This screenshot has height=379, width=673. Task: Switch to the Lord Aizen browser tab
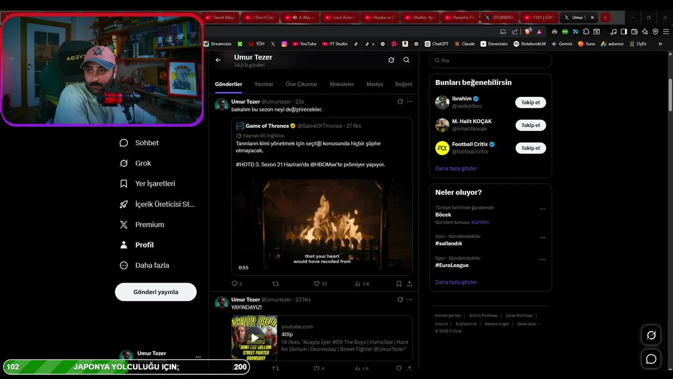[x=340, y=17]
